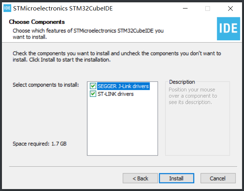Uncheck the ST-LINK drivers checkbox
The height and width of the screenshot is (191, 244).
coord(93,94)
